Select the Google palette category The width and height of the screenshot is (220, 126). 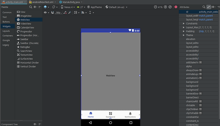[x=6, y=40]
